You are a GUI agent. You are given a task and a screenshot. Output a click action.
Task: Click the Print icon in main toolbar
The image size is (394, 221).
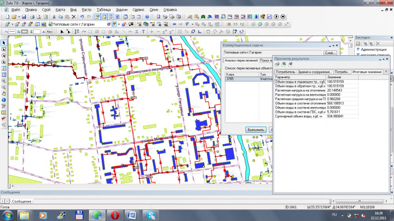(x=32, y=17)
